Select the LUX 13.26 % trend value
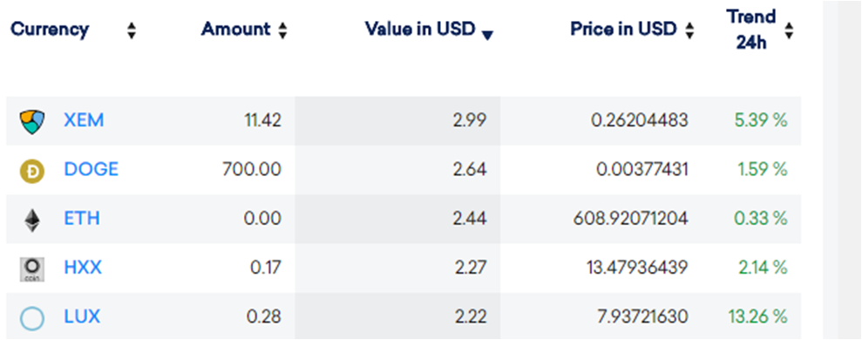 [758, 316]
